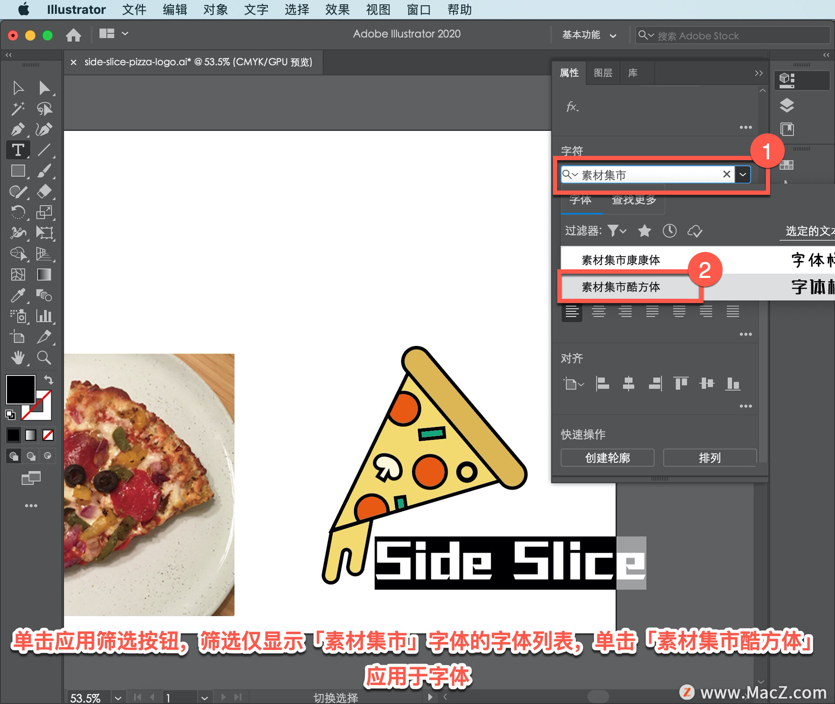Select the Eraser tool
Image resolution: width=835 pixels, height=704 pixels.
44,191
